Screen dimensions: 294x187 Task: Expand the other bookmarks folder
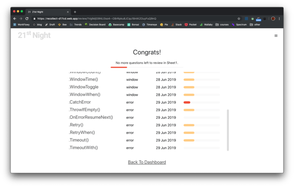click(255, 25)
